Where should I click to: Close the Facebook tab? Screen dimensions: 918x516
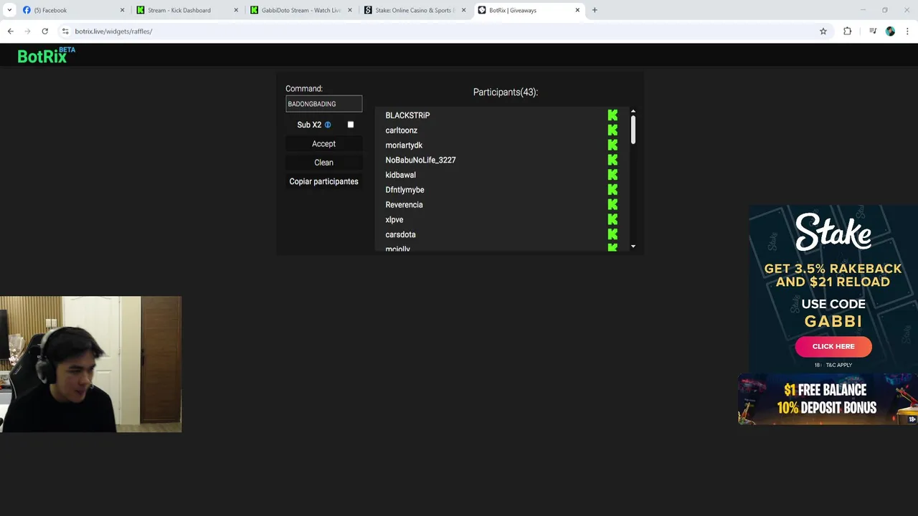122,10
